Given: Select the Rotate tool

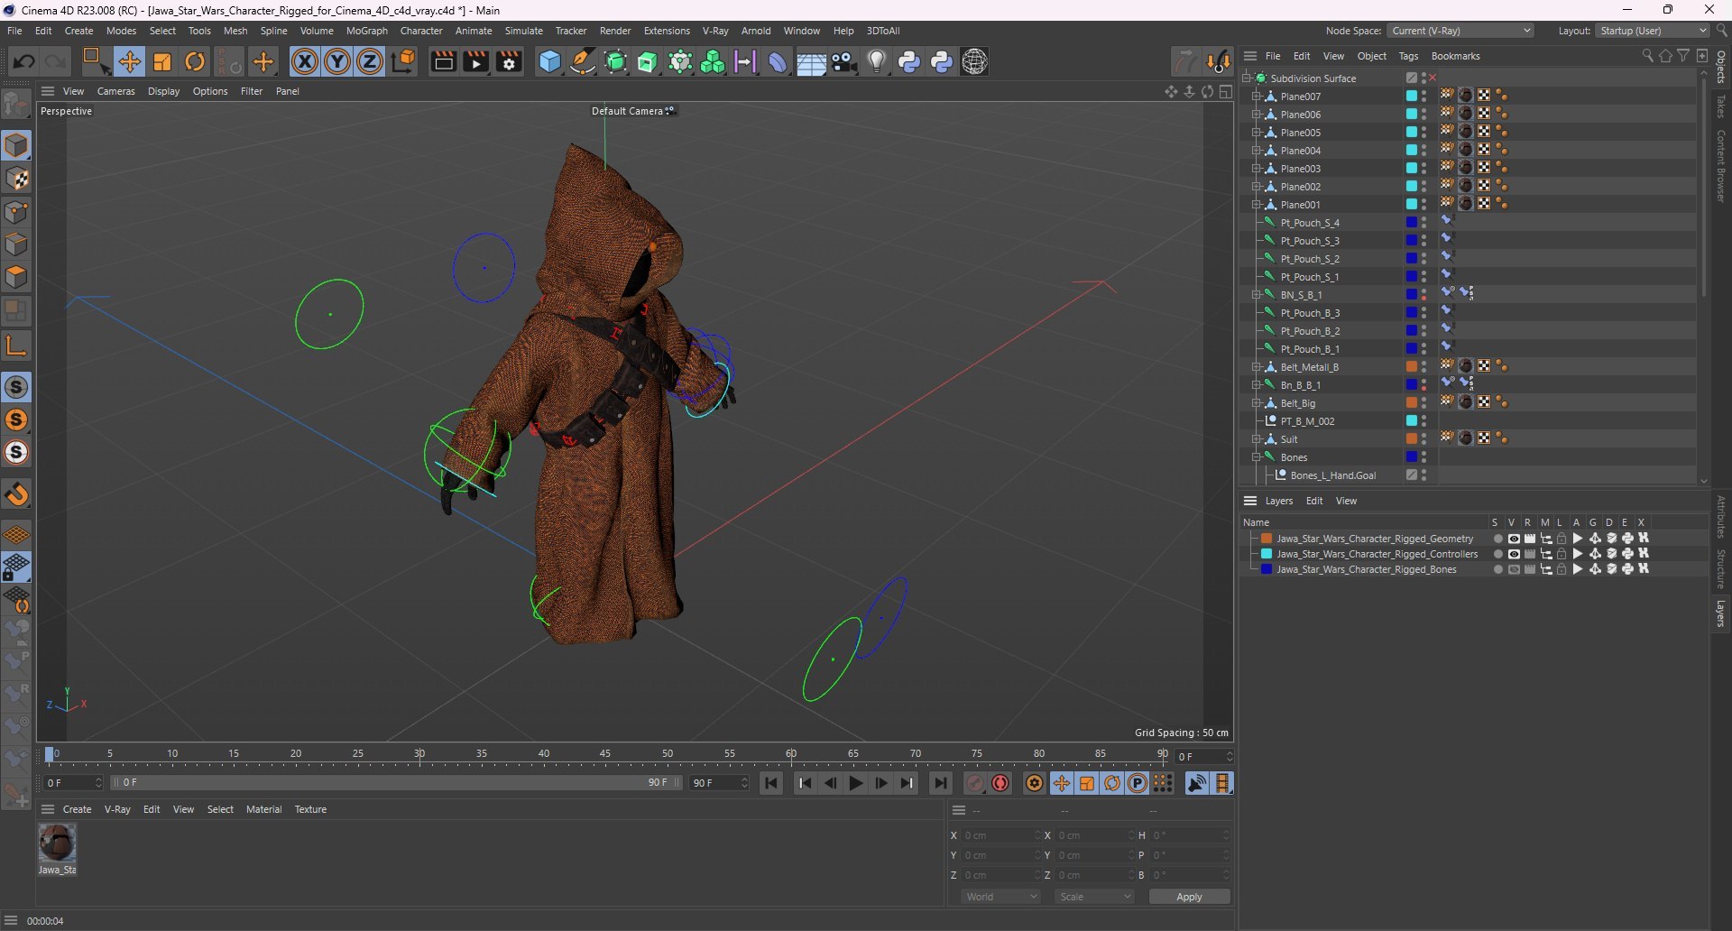Looking at the screenshot, I should 195,61.
